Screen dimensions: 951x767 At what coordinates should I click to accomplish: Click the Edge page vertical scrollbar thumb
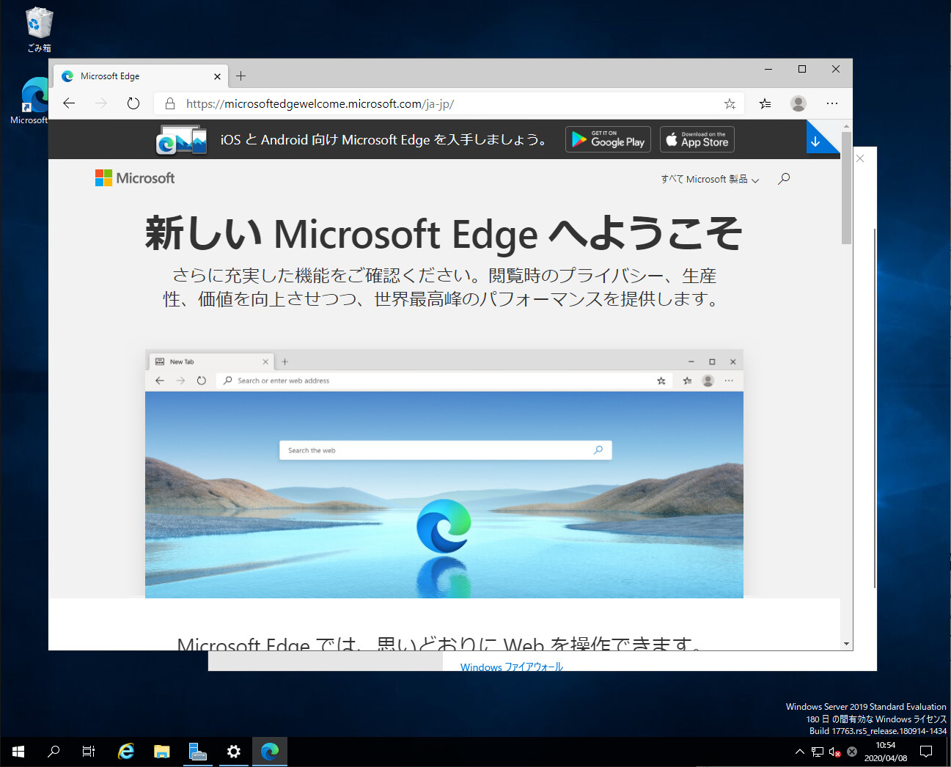(846, 188)
